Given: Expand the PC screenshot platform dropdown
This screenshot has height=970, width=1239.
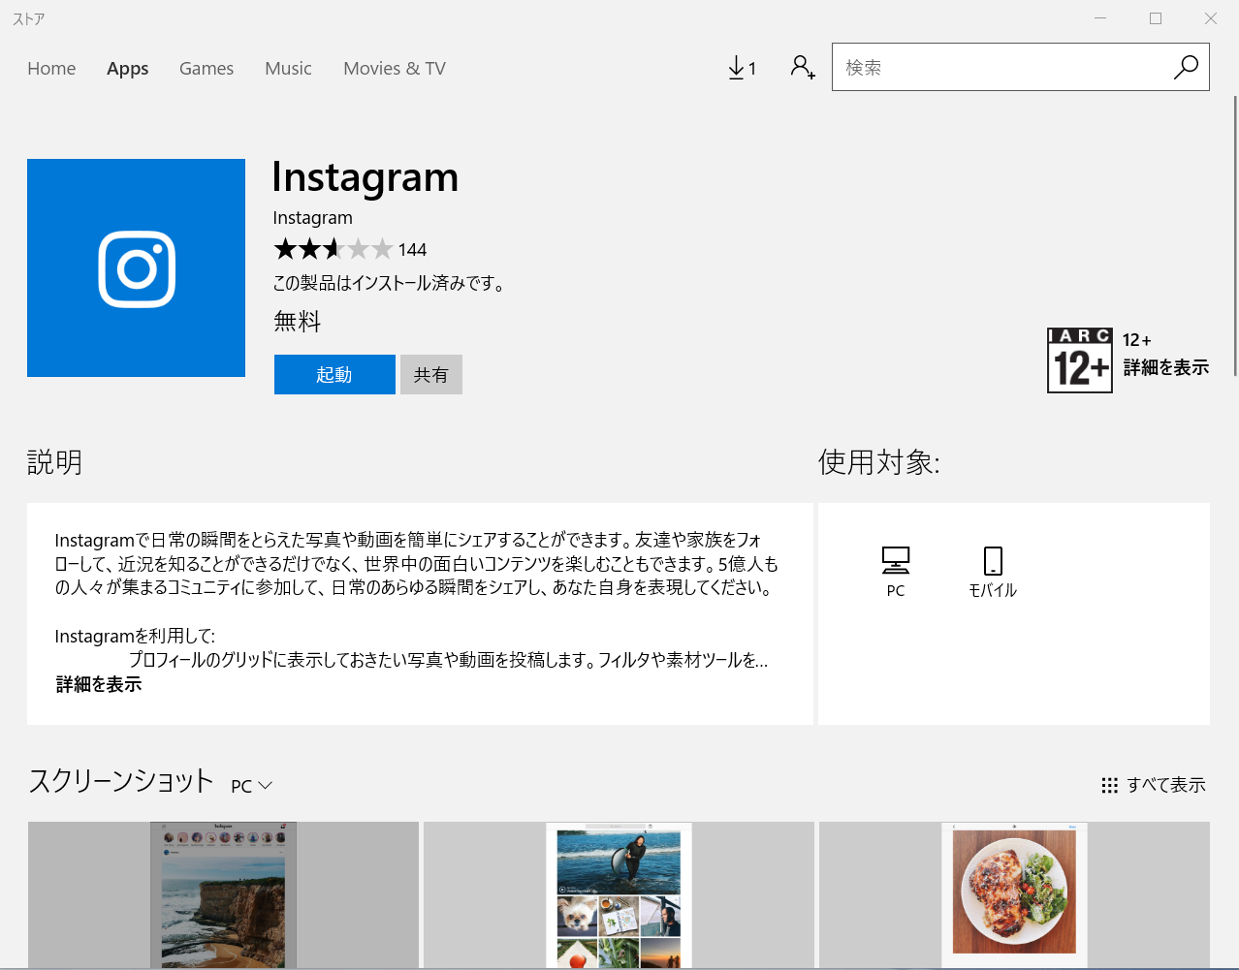Looking at the screenshot, I should click(252, 786).
